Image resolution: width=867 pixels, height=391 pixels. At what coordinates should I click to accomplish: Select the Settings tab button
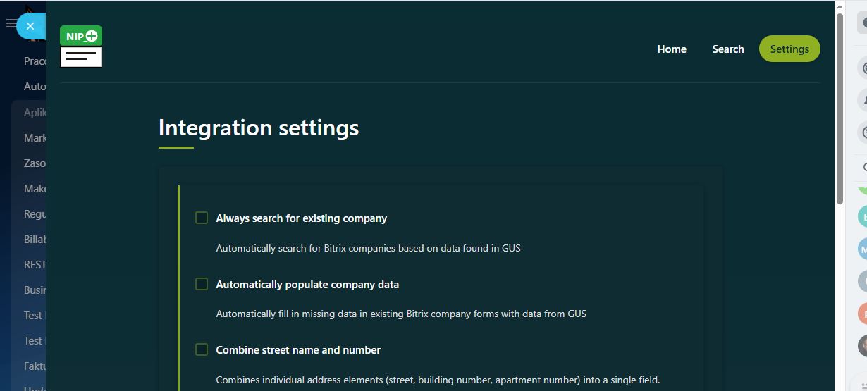(x=789, y=49)
